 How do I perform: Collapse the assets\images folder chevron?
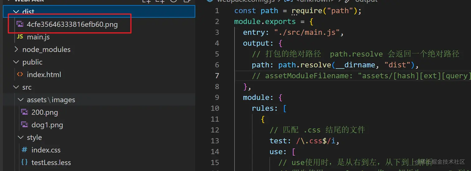coord(21,100)
